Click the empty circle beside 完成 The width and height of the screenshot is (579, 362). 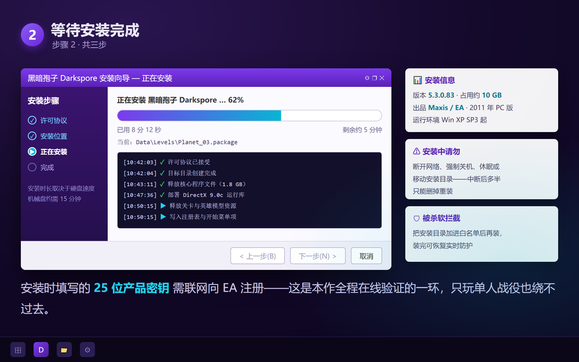32,167
